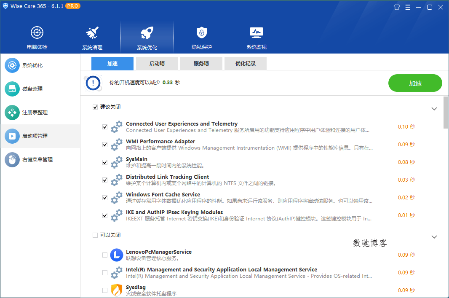The width and height of the screenshot is (449, 298).
Task: Open 注册表整理 sidebar label
Action: click(35, 112)
